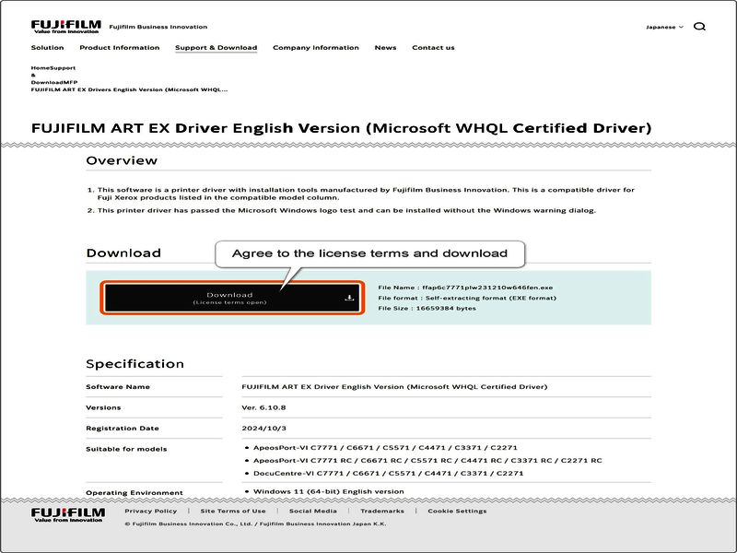Click the ApeosPort-VI C7771 / C6671 first models line
Screen dimensions: 737x553
(385, 447)
